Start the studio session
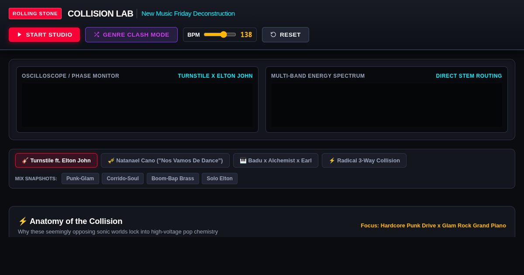Viewport: 524px width, 275px height. (x=44, y=35)
